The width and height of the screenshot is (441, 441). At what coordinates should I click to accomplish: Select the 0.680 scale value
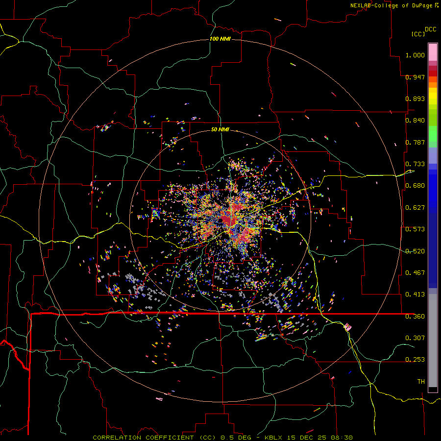415,186
